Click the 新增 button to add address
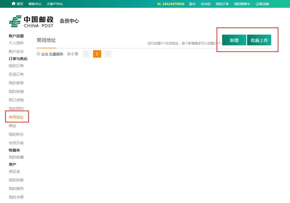 coord(234,39)
